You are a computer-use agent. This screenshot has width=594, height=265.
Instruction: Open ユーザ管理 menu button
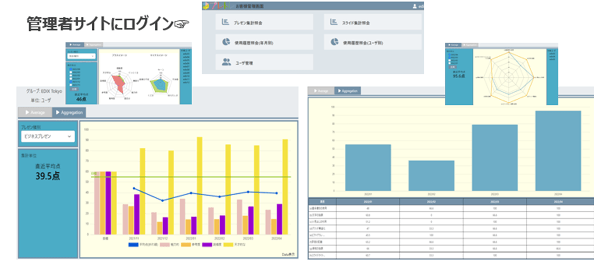tap(265, 62)
